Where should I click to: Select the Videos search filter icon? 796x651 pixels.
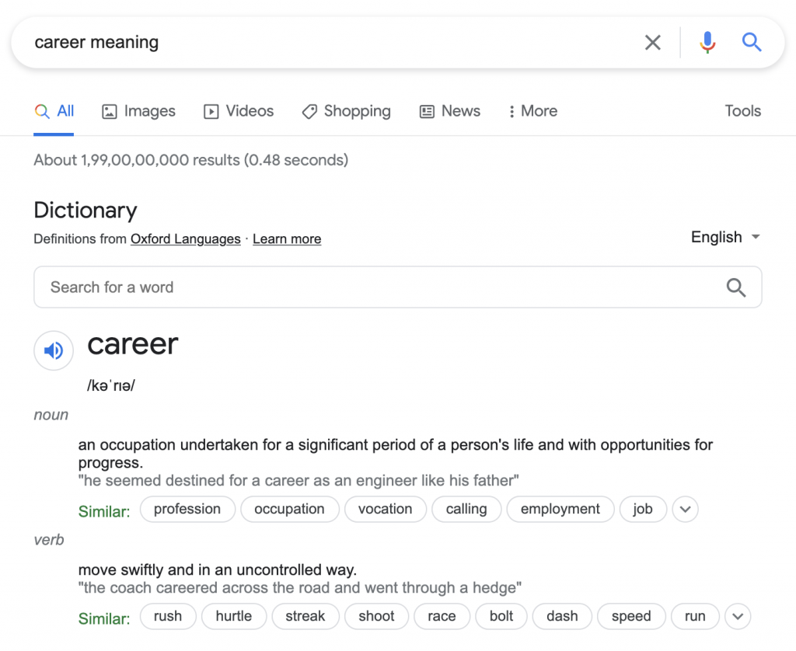pyautogui.click(x=211, y=111)
